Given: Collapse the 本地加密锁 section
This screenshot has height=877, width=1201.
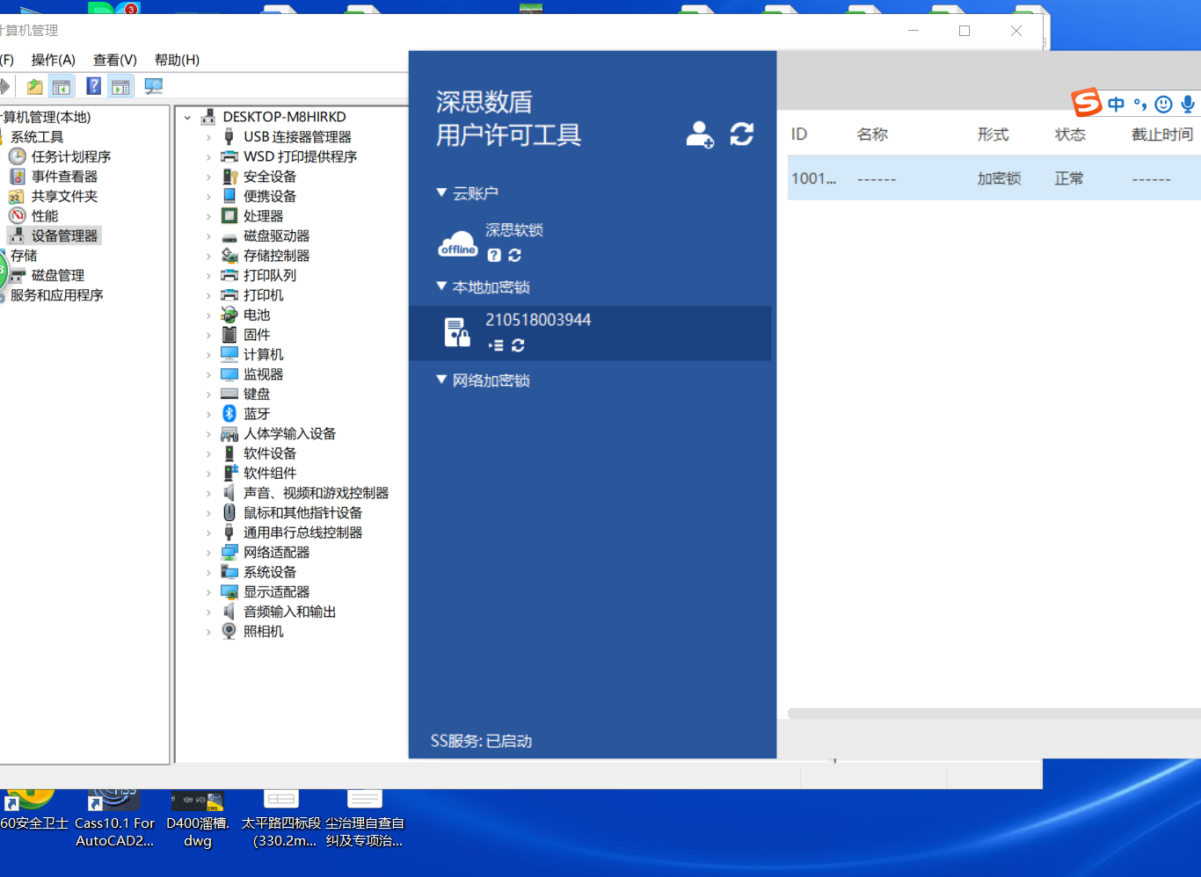Looking at the screenshot, I should 441,286.
